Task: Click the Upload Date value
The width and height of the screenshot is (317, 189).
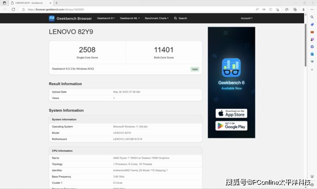Action: [126, 92]
